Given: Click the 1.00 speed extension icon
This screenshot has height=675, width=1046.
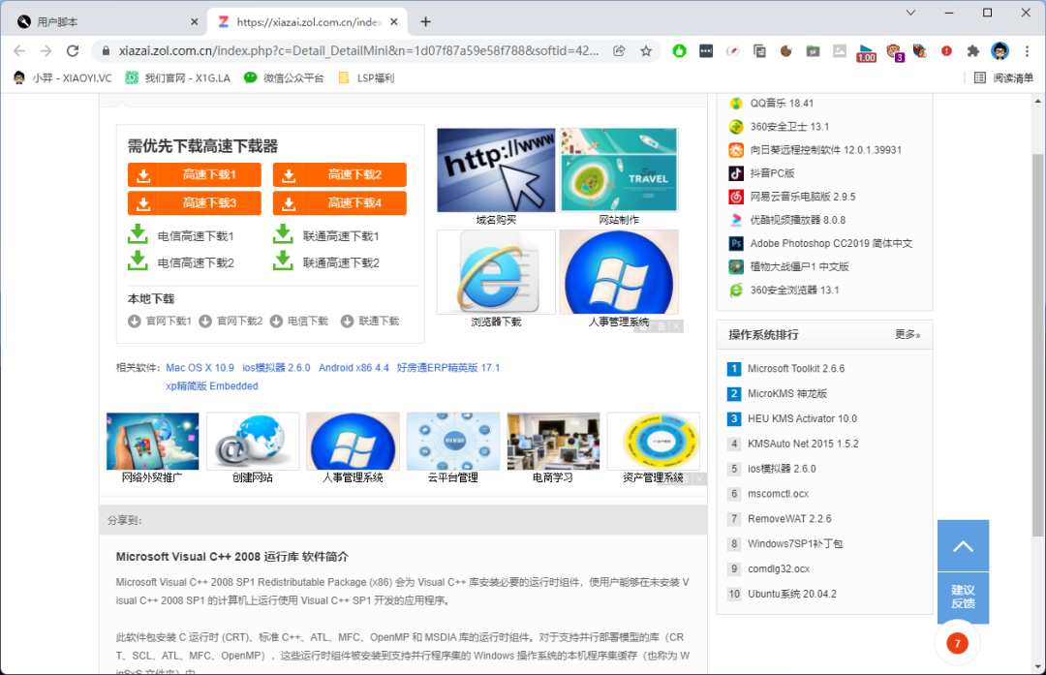Looking at the screenshot, I should click(866, 52).
